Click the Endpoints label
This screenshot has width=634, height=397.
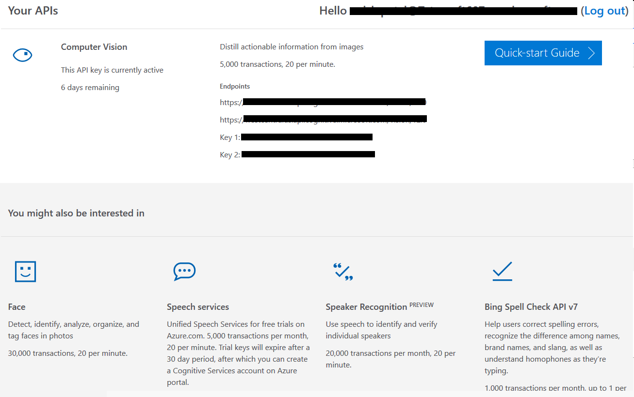coord(235,86)
